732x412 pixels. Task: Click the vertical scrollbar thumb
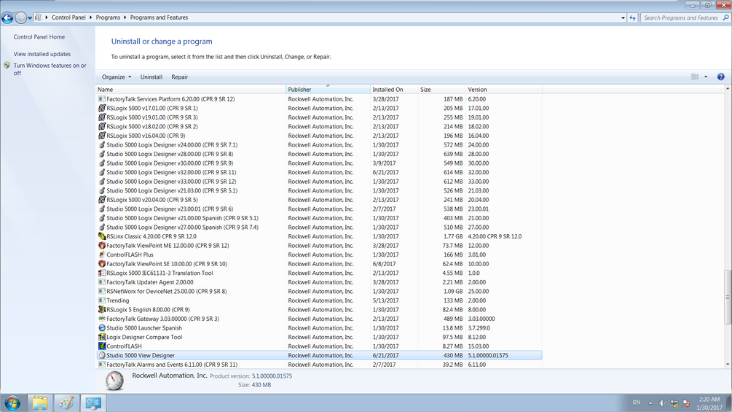tap(728, 297)
